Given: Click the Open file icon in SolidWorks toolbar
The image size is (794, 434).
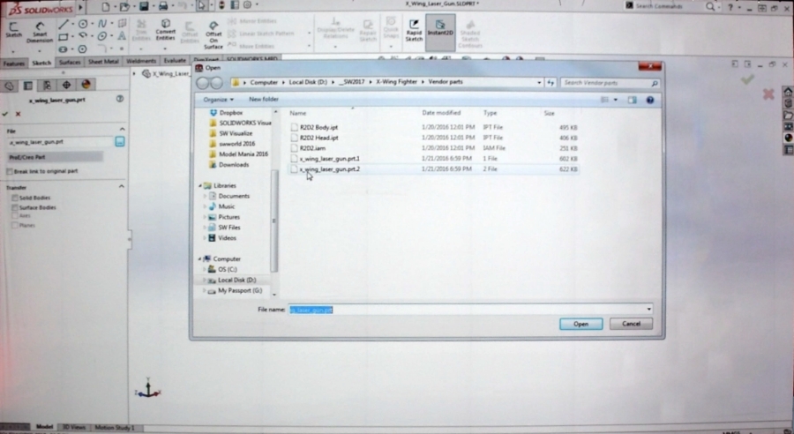Looking at the screenshot, I should click(124, 6).
